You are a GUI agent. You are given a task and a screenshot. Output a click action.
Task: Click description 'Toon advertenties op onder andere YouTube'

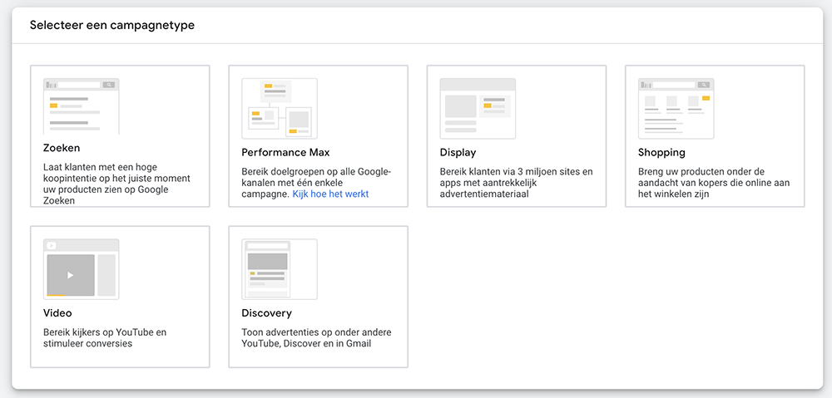[316, 338]
